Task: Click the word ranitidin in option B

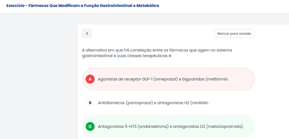Action: point(200,103)
